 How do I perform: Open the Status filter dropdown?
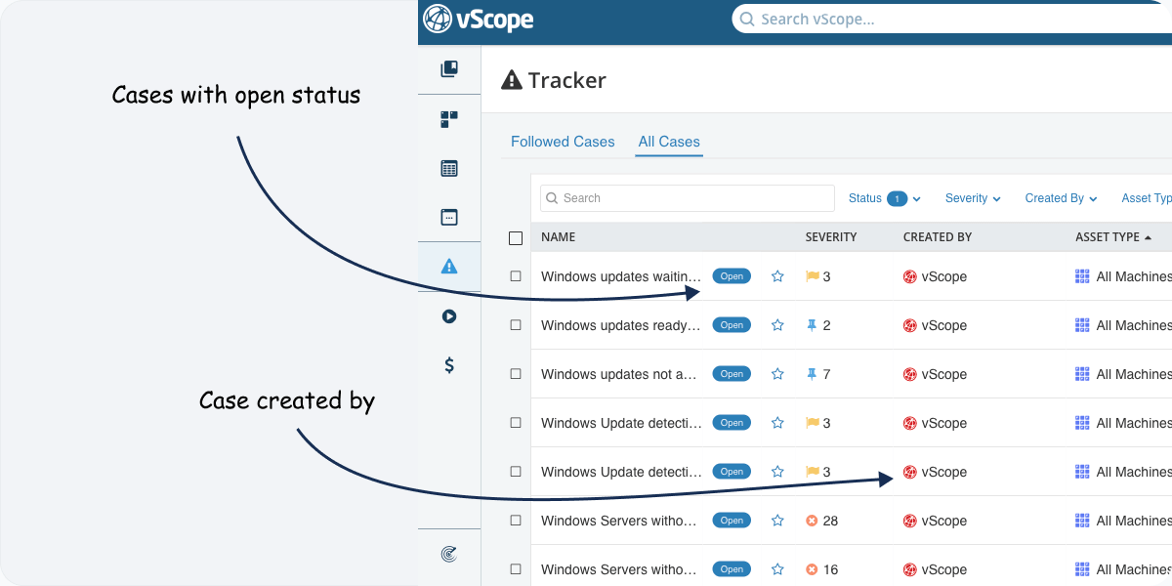point(885,198)
